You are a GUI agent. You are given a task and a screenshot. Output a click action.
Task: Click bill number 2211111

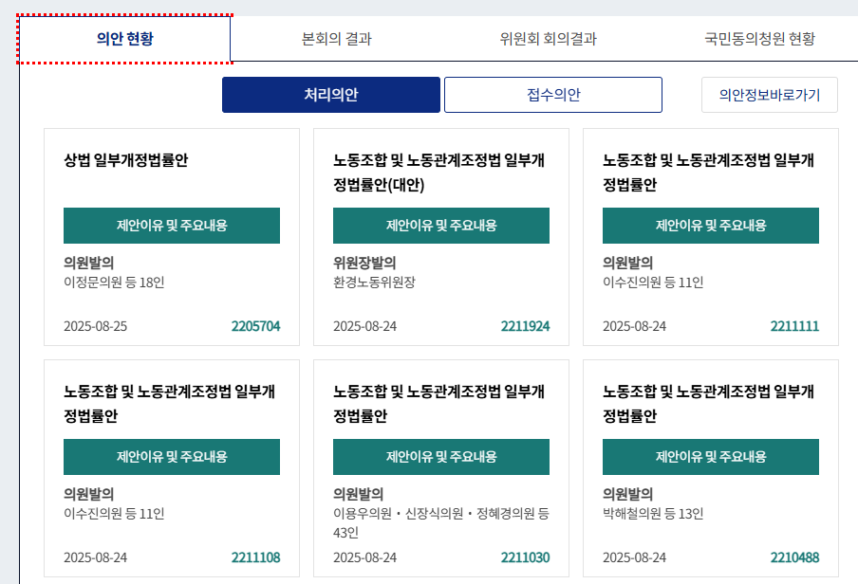[794, 326]
